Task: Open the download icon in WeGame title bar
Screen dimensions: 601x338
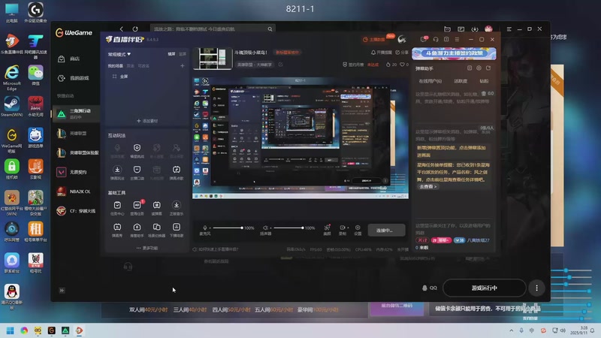Action: coord(475,29)
